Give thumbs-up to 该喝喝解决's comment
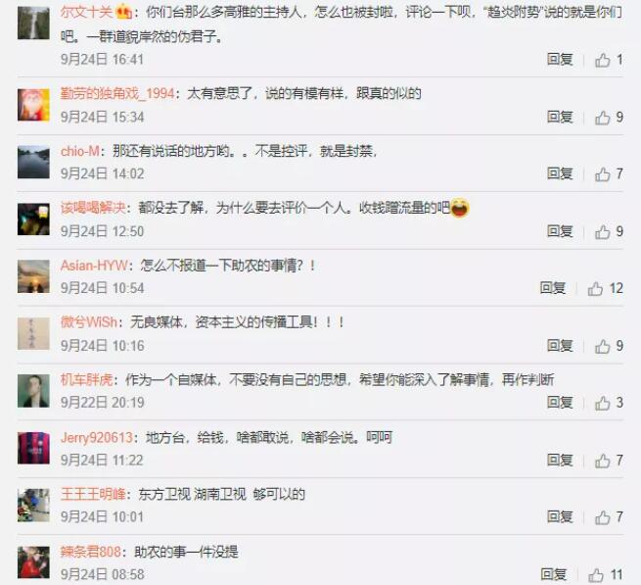Viewport: 641px width, 585px height. tap(602, 232)
